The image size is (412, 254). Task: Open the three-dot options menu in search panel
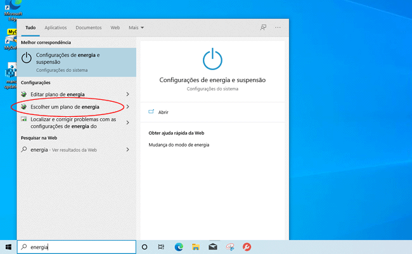tap(278, 28)
